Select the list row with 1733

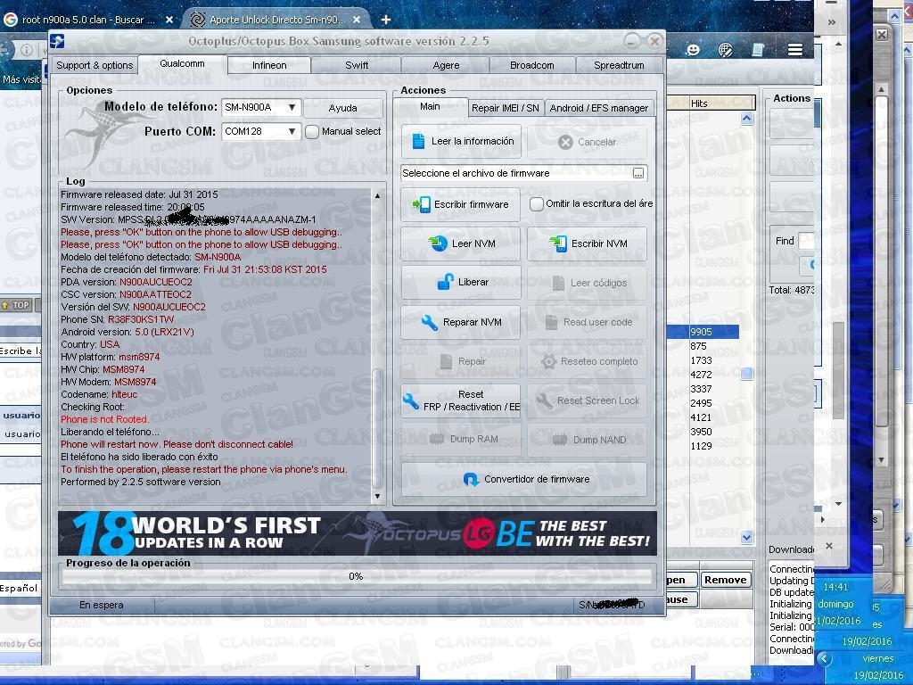pos(703,360)
